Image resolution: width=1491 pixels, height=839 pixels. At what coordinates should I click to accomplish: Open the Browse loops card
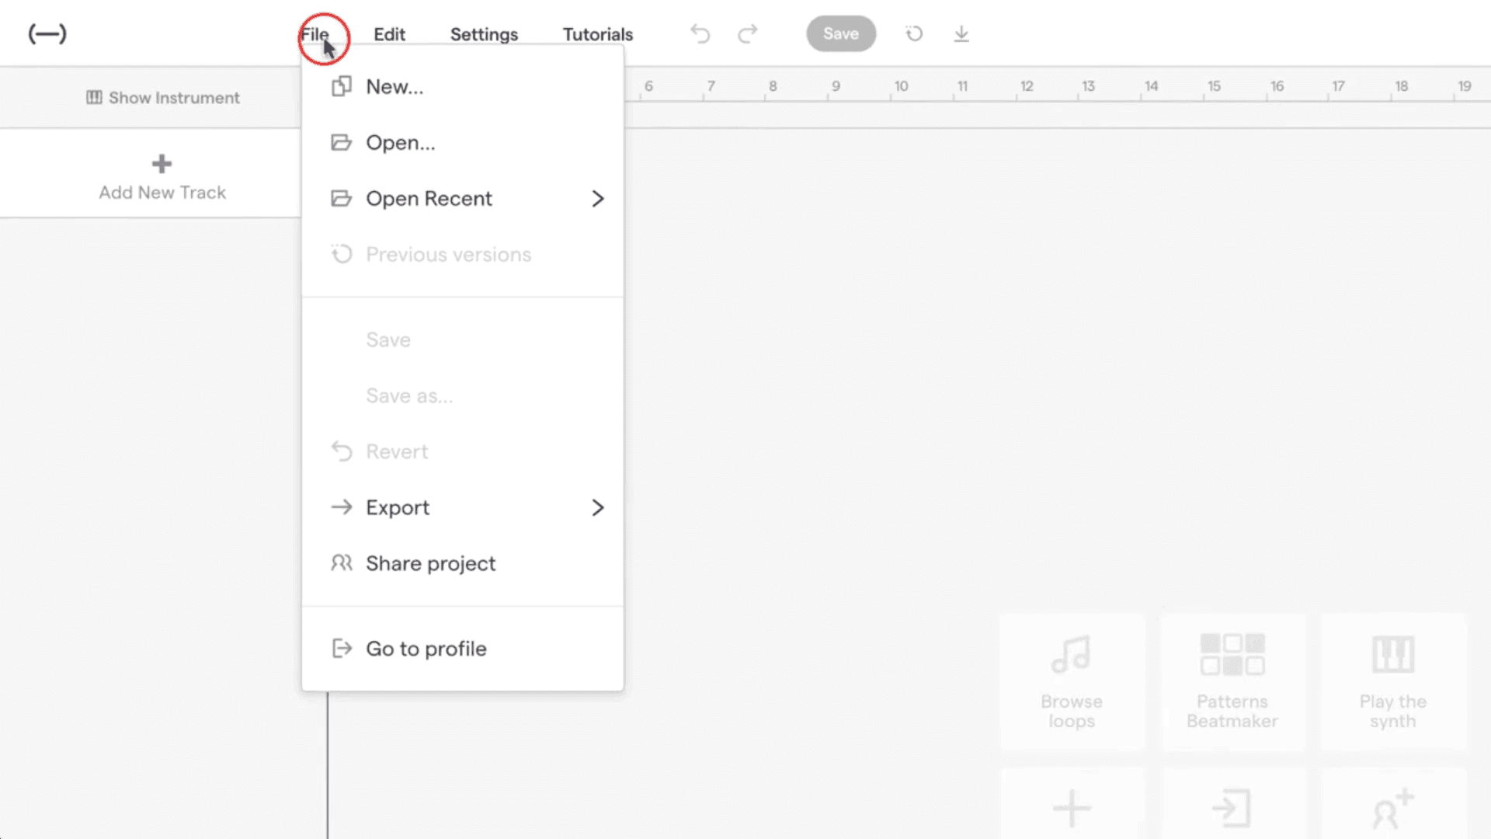[x=1072, y=682]
